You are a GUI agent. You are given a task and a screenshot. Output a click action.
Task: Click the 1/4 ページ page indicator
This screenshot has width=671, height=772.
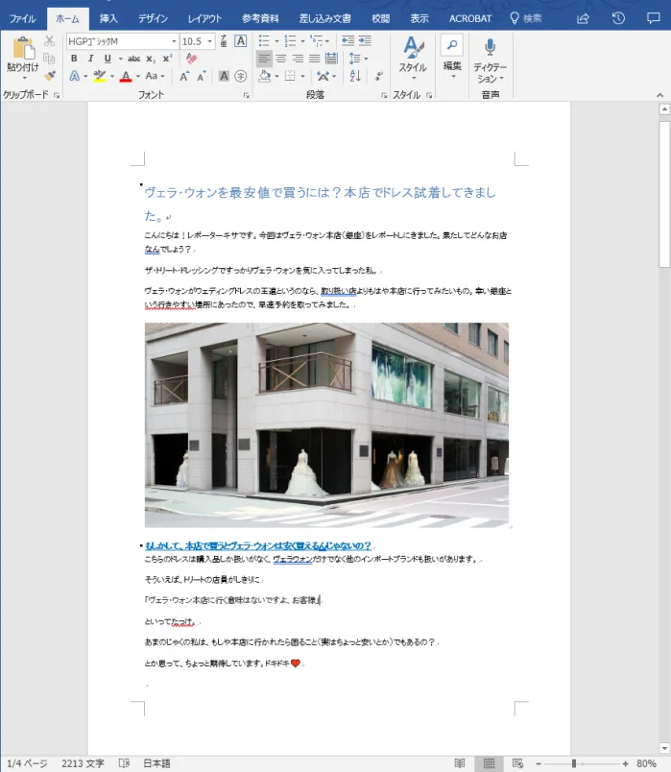(27, 763)
